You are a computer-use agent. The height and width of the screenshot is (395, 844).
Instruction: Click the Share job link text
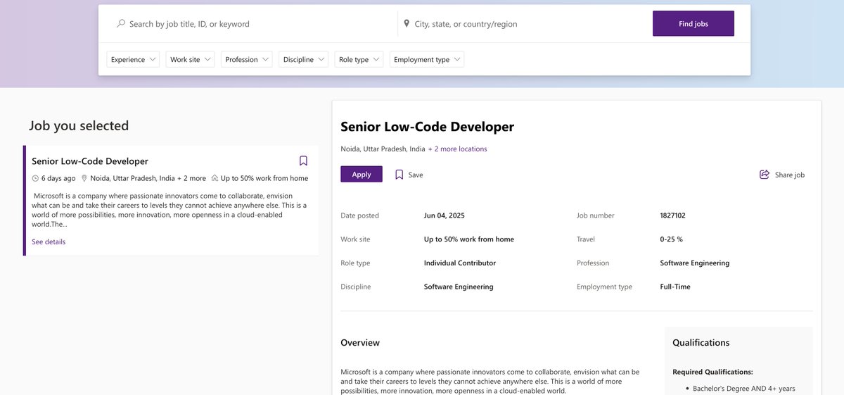pyautogui.click(x=790, y=175)
